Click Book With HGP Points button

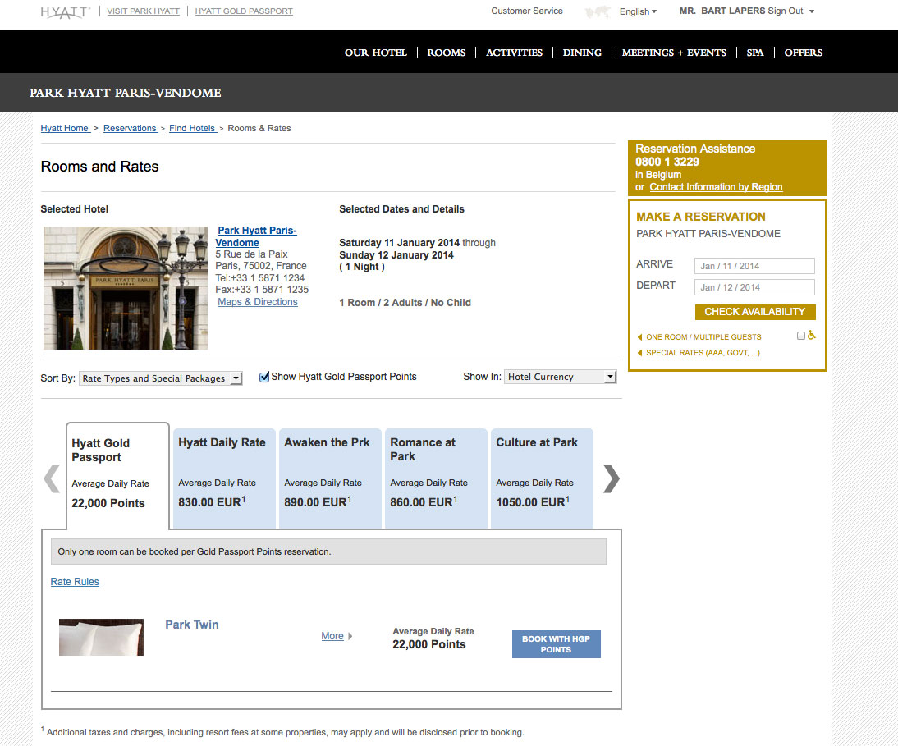(556, 644)
